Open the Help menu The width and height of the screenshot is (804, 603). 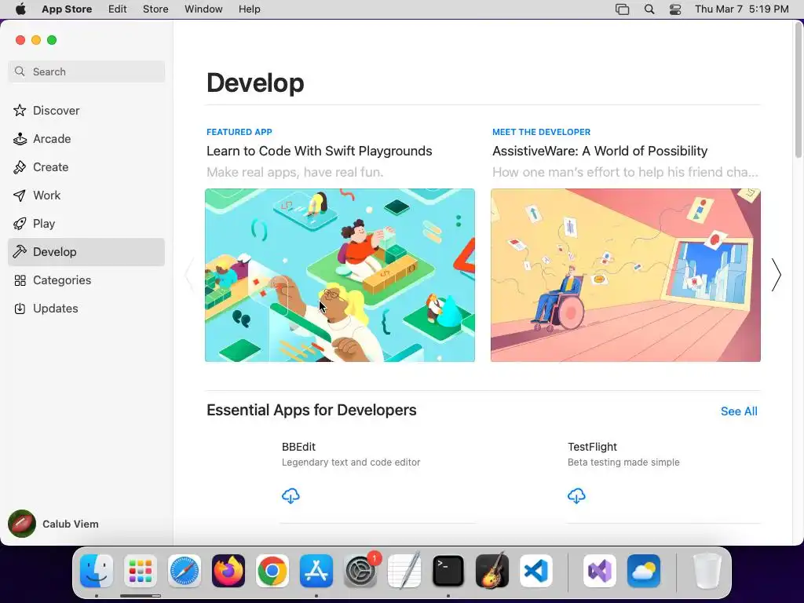click(249, 9)
